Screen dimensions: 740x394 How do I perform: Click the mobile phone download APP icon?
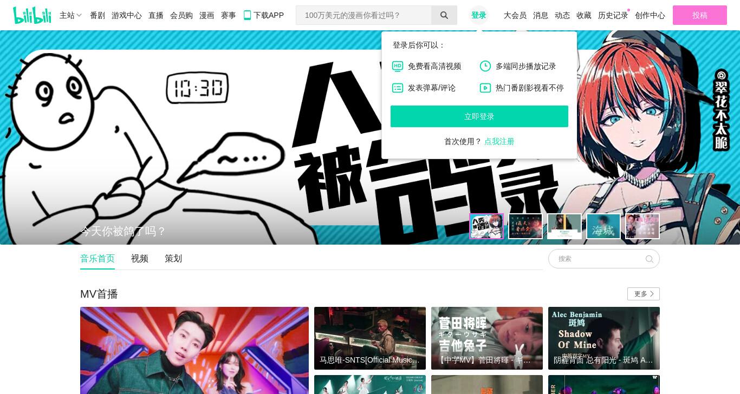pyautogui.click(x=247, y=15)
